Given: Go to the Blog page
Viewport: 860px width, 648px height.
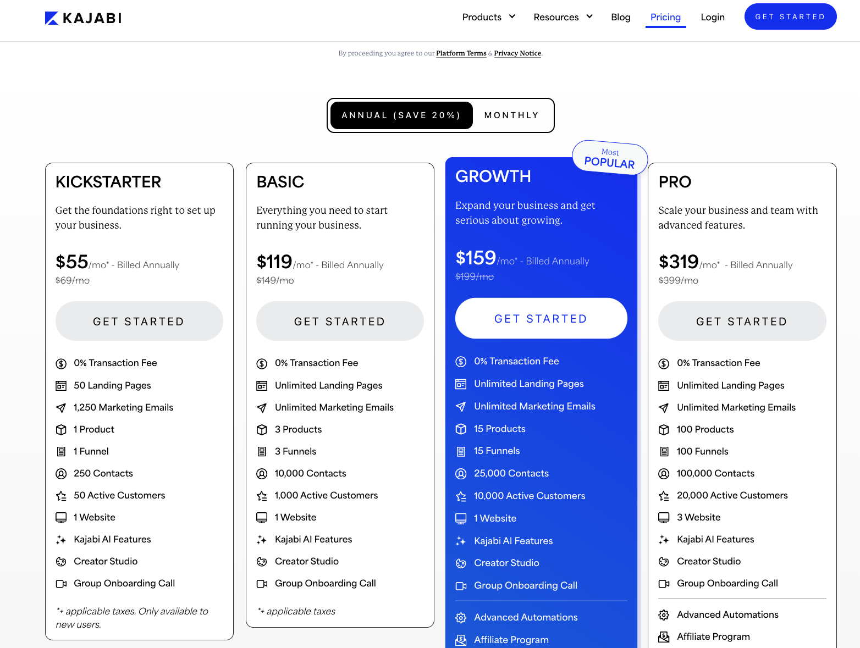Looking at the screenshot, I should point(621,17).
